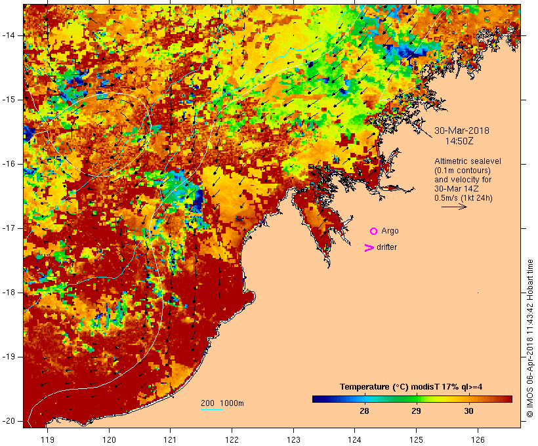Click the '-18' latitude axis label

click(9, 293)
